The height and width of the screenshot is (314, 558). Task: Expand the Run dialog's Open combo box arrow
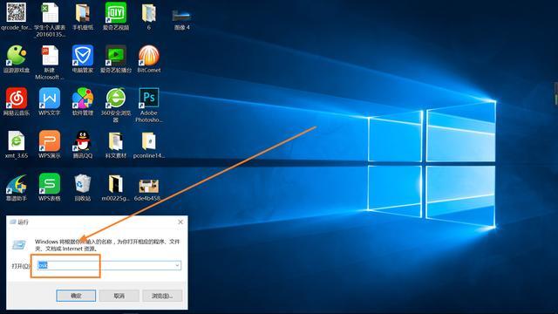(177, 265)
